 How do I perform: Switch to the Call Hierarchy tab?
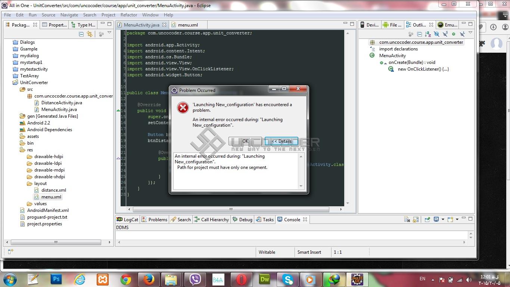click(211, 219)
